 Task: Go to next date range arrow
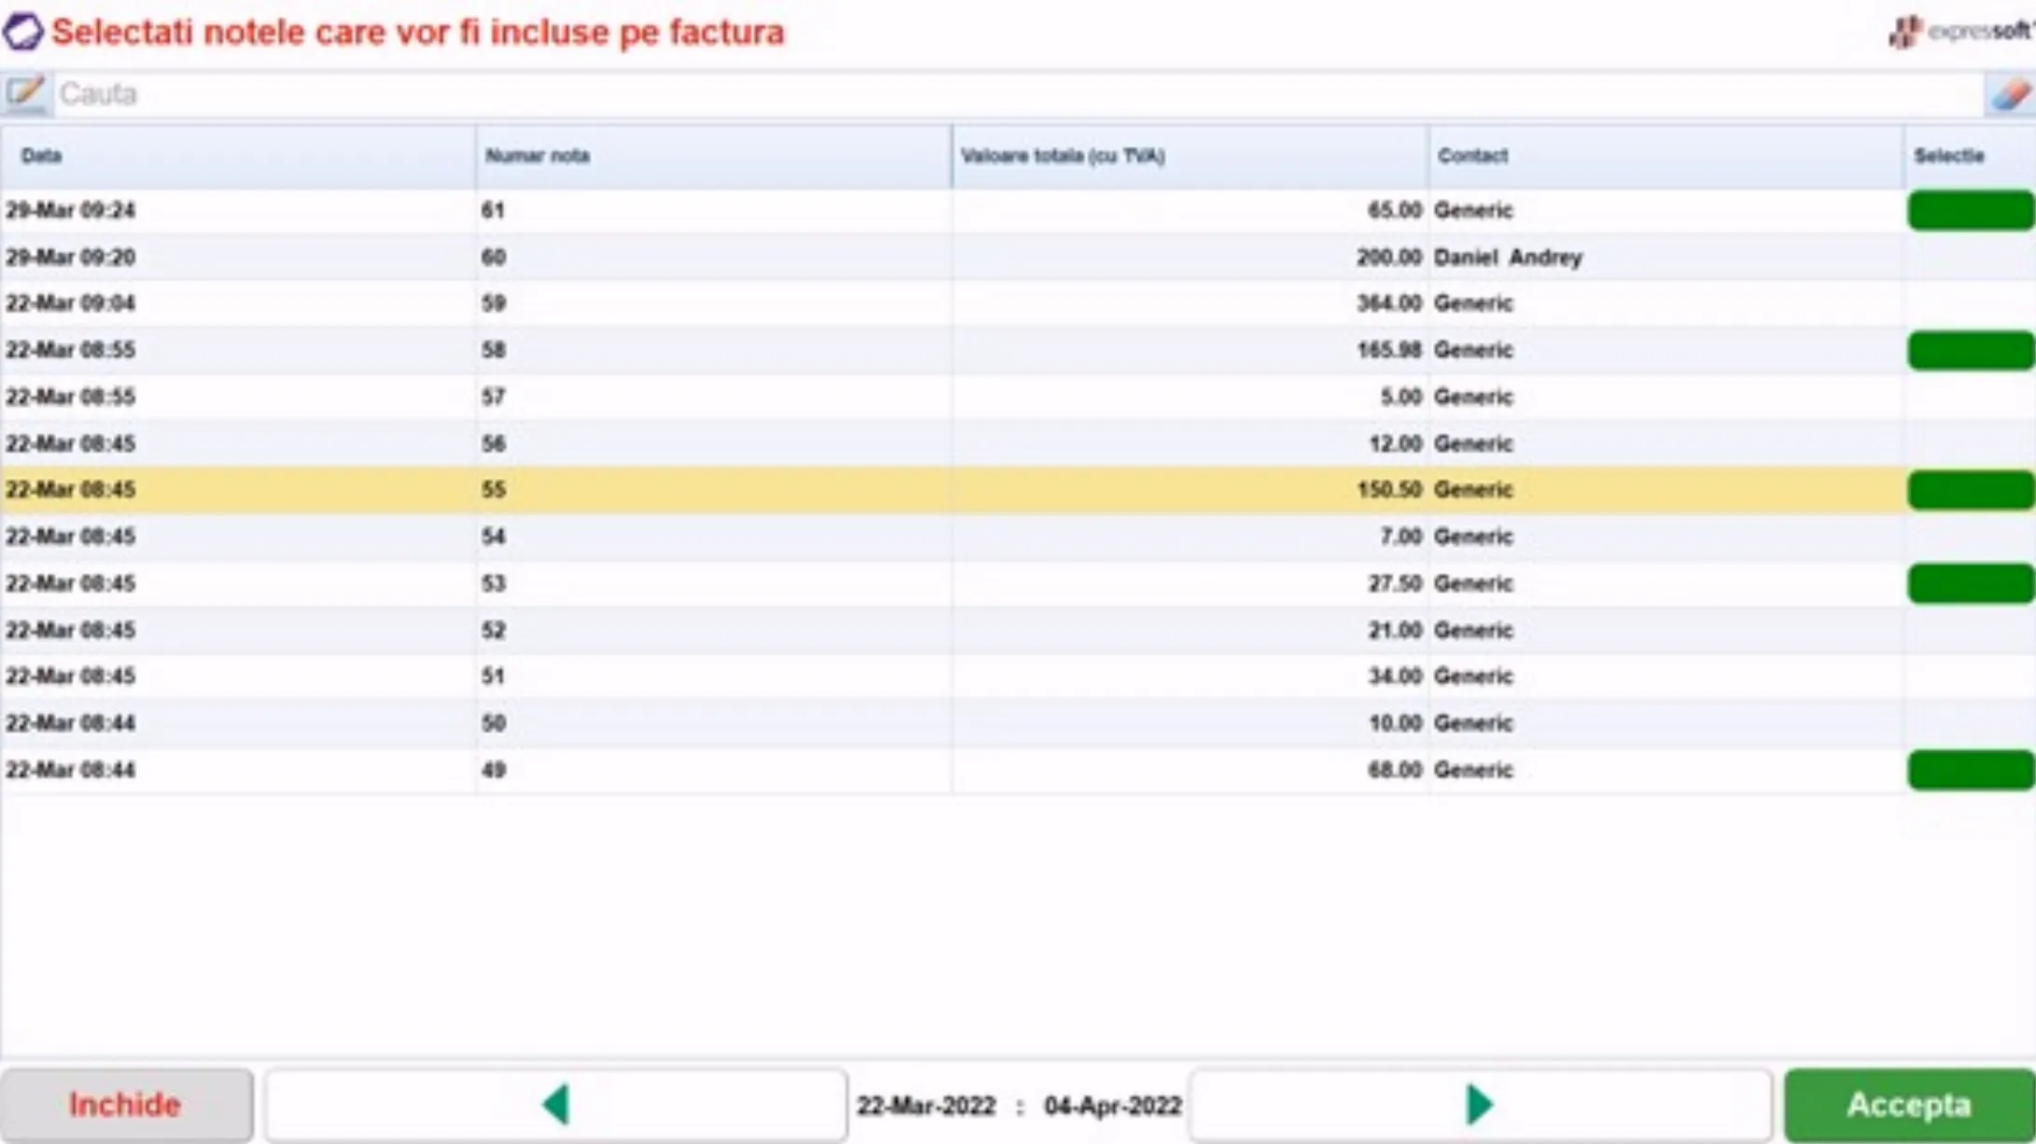tap(1480, 1105)
